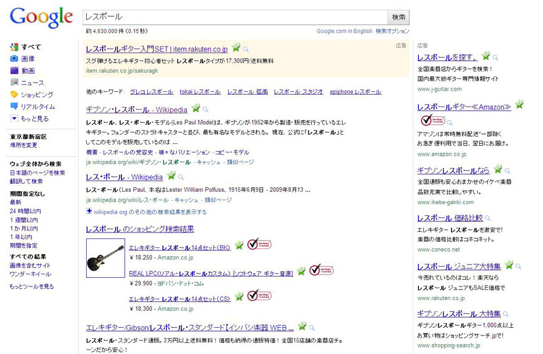Screen dimensions: 543x354
Task: Select the ショッピング sidebar item
Action: (37, 95)
